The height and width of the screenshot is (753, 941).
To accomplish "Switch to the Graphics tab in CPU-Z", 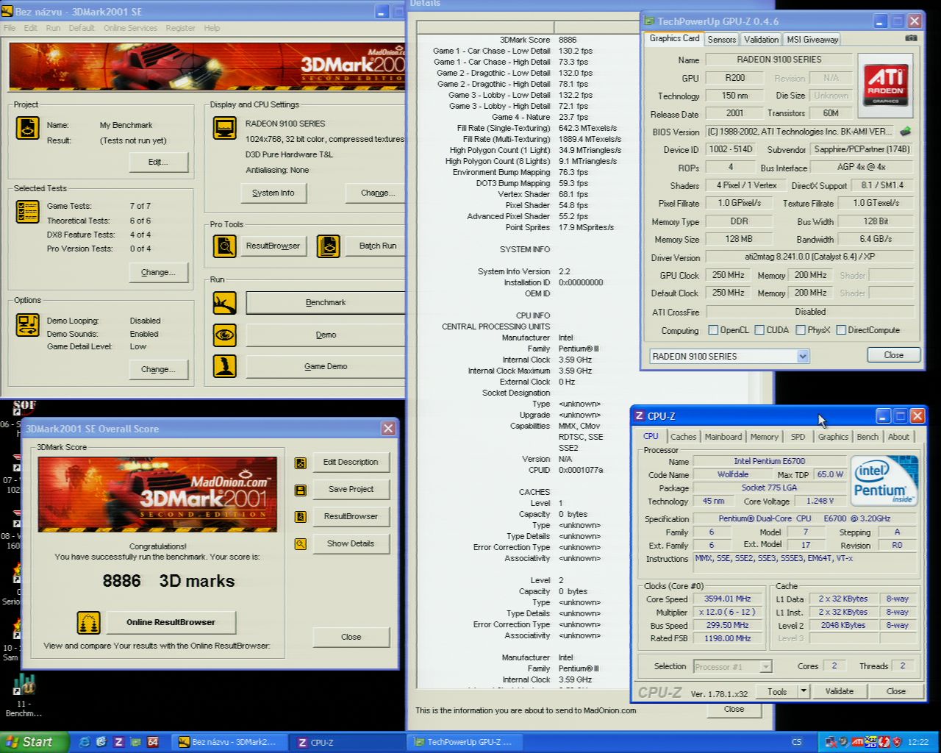I will click(833, 437).
